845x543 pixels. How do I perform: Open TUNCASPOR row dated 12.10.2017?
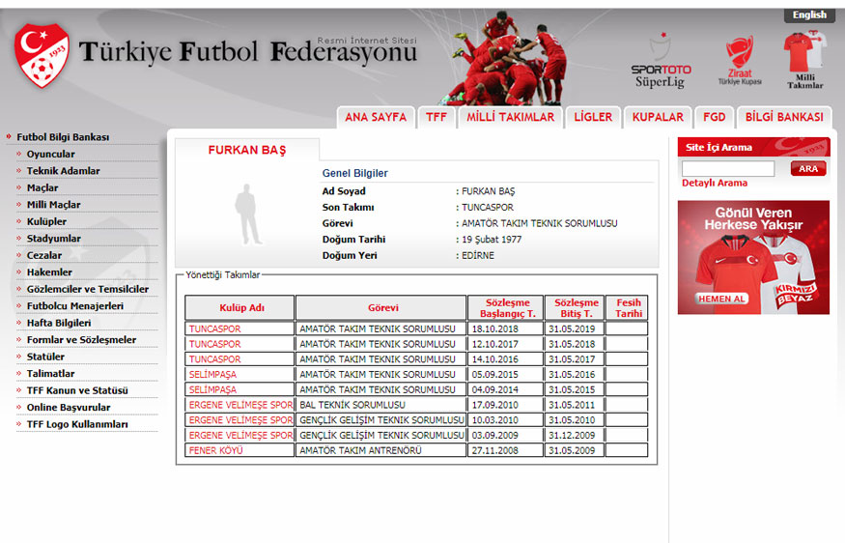pyautogui.click(x=214, y=344)
